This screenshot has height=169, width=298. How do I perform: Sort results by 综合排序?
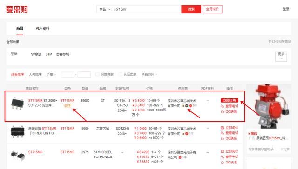click(x=18, y=75)
